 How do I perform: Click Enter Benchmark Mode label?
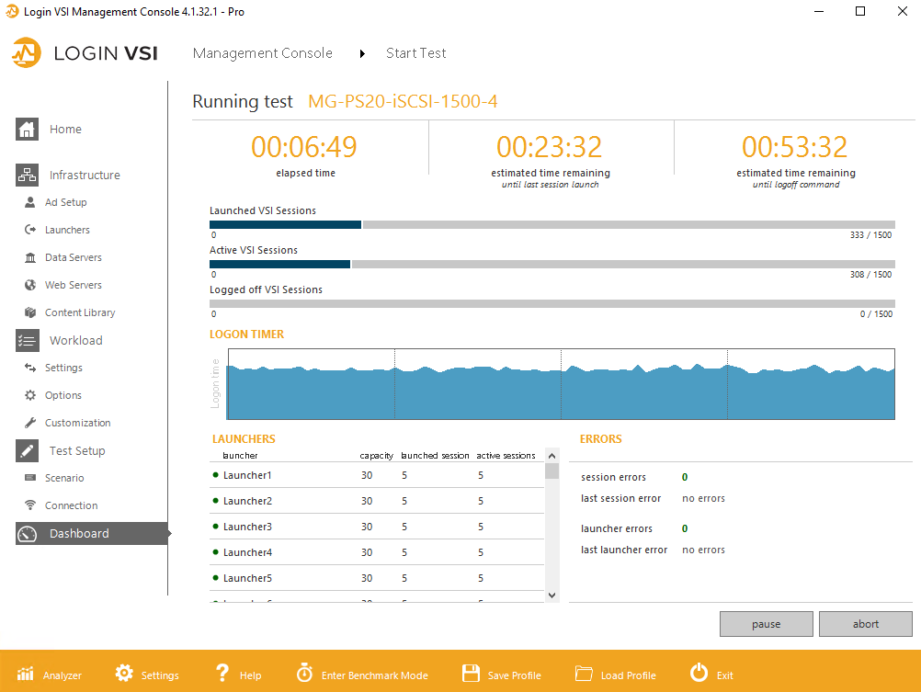click(x=375, y=675)
